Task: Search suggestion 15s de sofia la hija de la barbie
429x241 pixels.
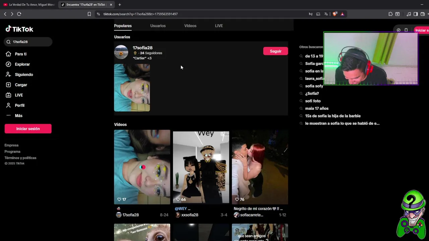Action: tap(333, 116)
